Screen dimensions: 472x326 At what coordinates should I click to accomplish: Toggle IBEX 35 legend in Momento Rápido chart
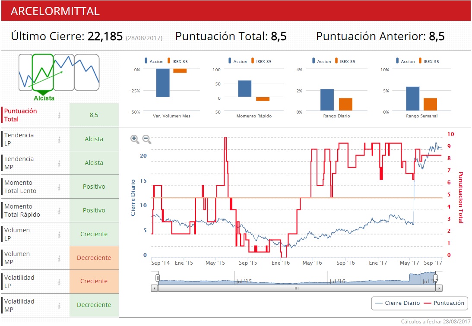pyautogui.click(x=261, y=61)
